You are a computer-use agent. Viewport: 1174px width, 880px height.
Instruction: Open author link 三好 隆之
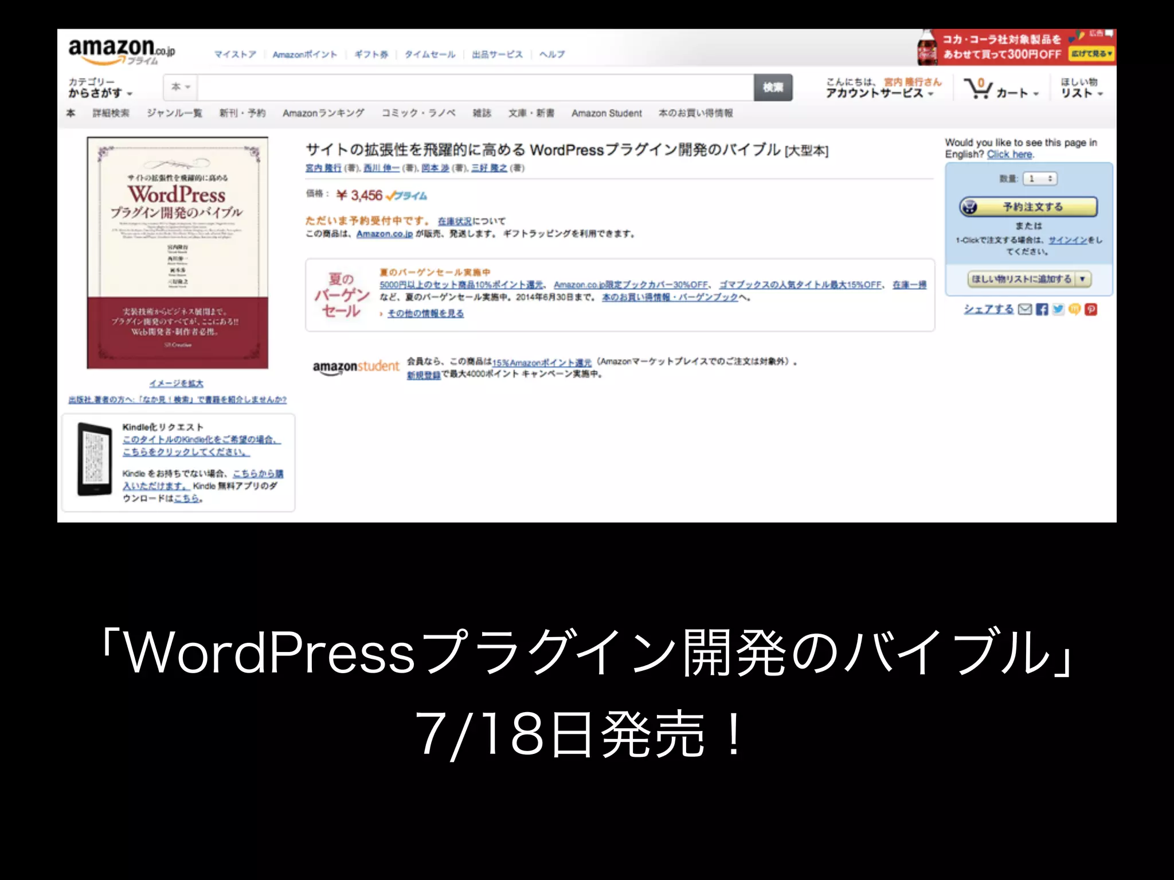pyautogui.click(x=489, y=168)
